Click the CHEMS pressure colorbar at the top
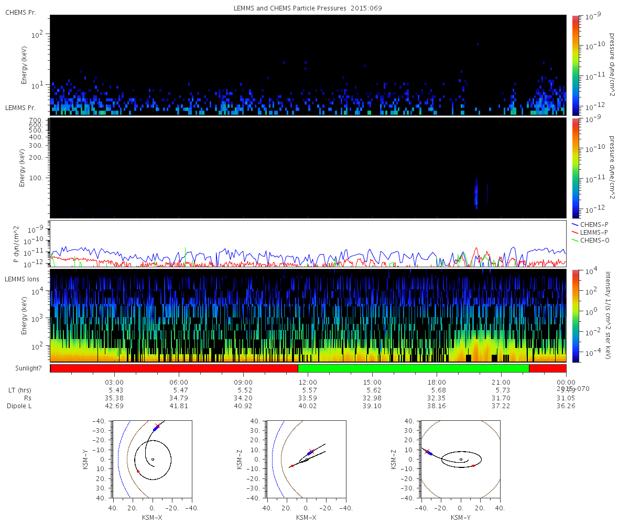The width and height of the screenshot is (629, 524). coord(575,65)
